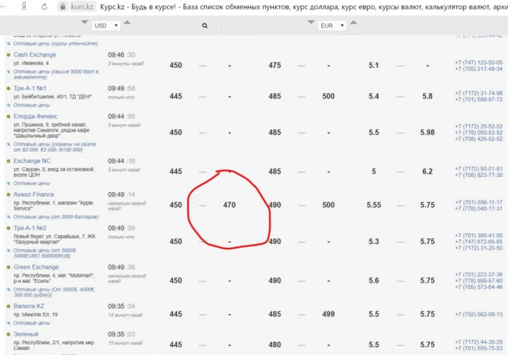Click the magnifier search icon in the table header
This screenshot has width=508, height=355.
[205, 25]
